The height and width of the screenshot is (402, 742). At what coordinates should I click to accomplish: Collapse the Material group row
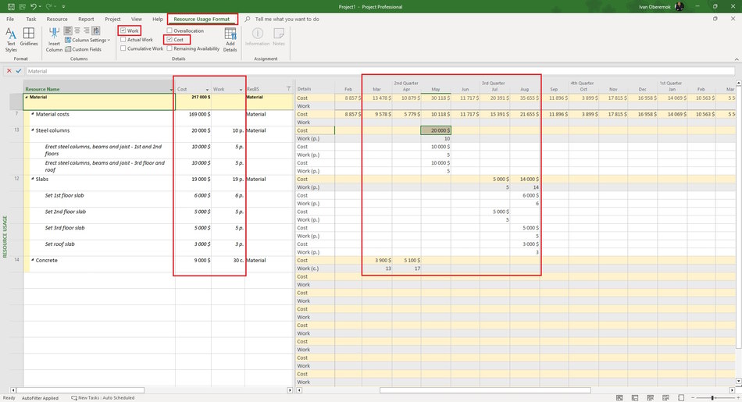pyautogui.click(x=27, y=97)
